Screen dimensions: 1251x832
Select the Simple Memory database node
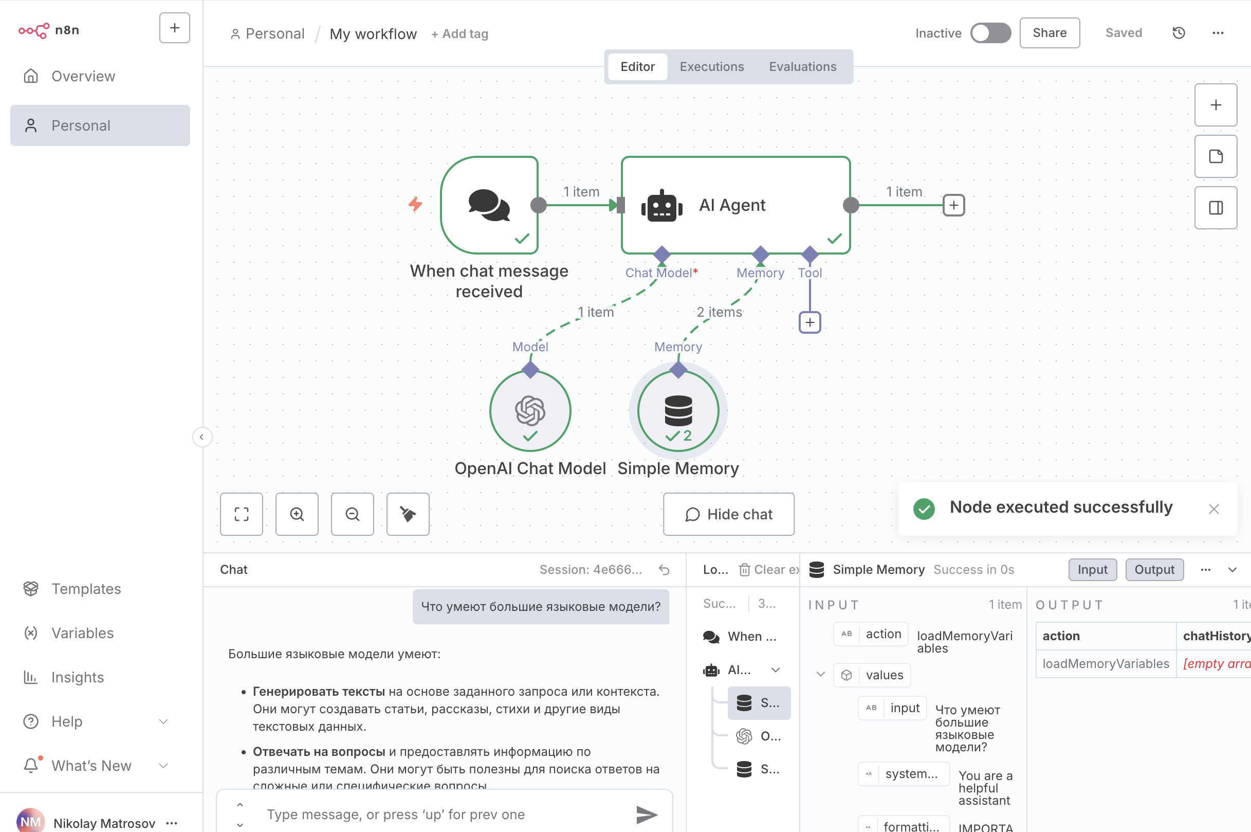678,411
